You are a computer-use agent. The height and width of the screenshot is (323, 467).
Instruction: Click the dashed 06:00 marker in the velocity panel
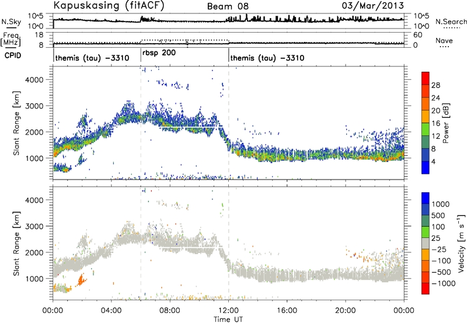click(x=141, y=243)
